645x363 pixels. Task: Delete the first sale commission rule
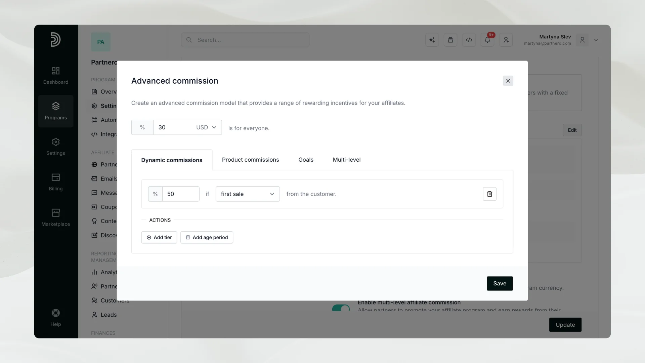click(x=489, y=194)
